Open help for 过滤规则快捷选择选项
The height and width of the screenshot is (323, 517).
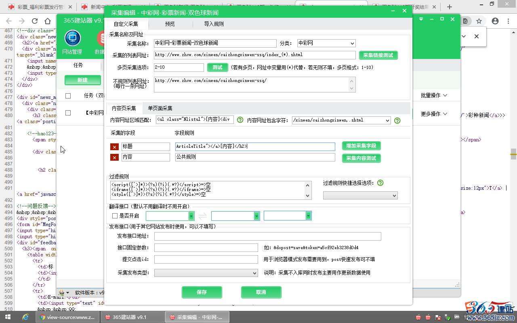(380, 183)
